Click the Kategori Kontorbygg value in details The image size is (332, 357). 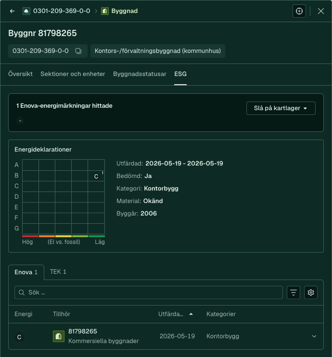[161, 188]
